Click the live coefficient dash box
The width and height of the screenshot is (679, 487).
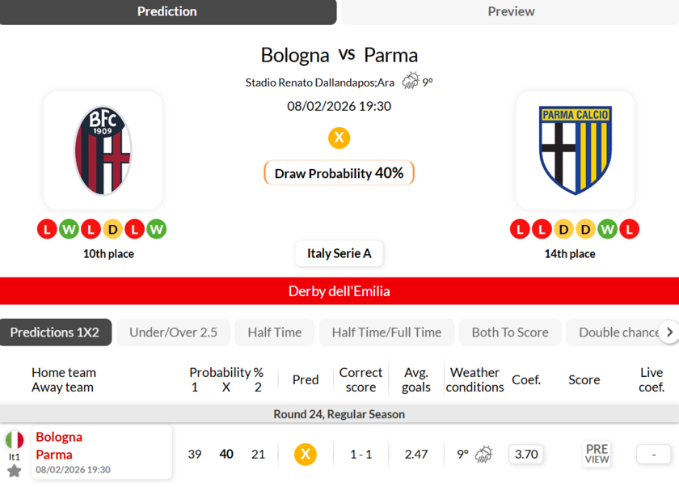pyautogui.click(x=653, y=454)
